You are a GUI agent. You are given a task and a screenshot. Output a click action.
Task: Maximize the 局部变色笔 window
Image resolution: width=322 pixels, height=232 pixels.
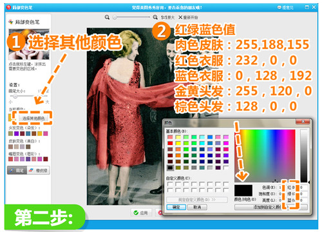point(307,7)
